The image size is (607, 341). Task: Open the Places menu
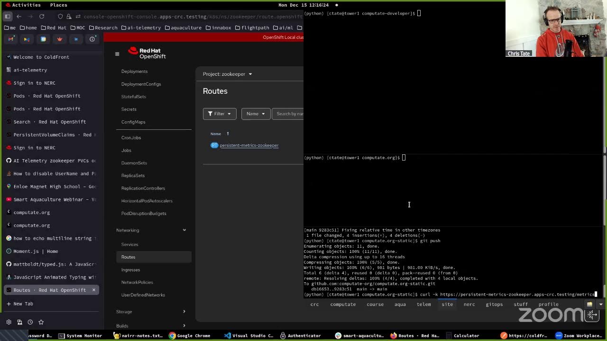click(x=58, y=5)
